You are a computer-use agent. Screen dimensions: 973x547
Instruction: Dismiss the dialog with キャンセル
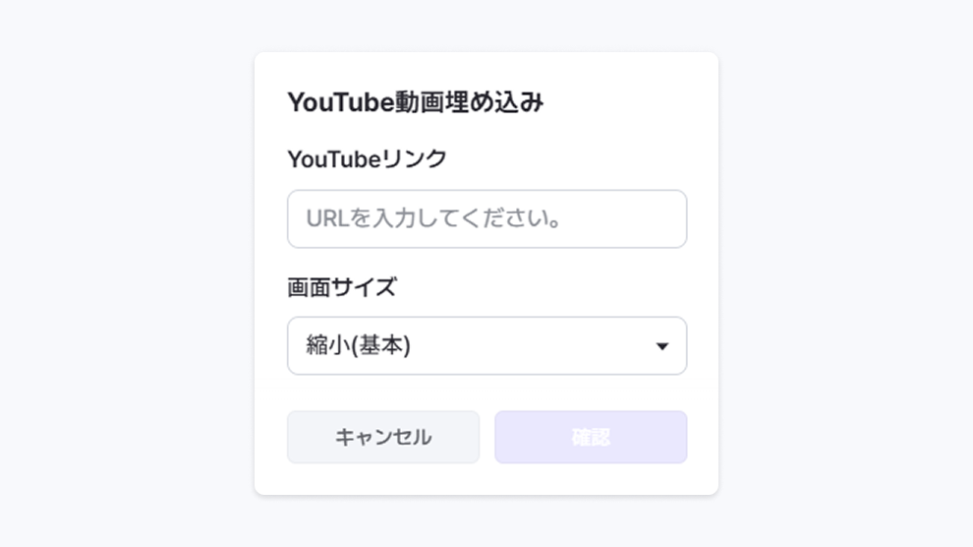pos(383,437)
